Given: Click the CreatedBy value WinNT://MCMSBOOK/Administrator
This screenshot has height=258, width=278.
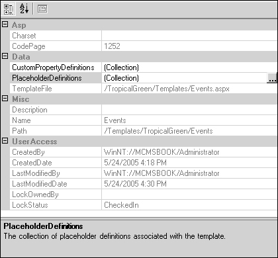Looking at the screenshot, I should click(x=162, y=152).
